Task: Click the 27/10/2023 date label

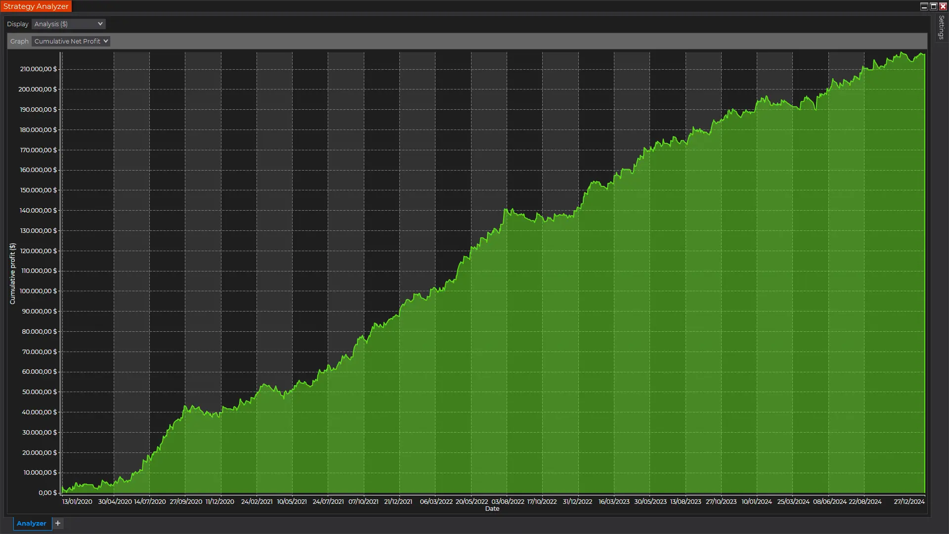Action: 721,501
